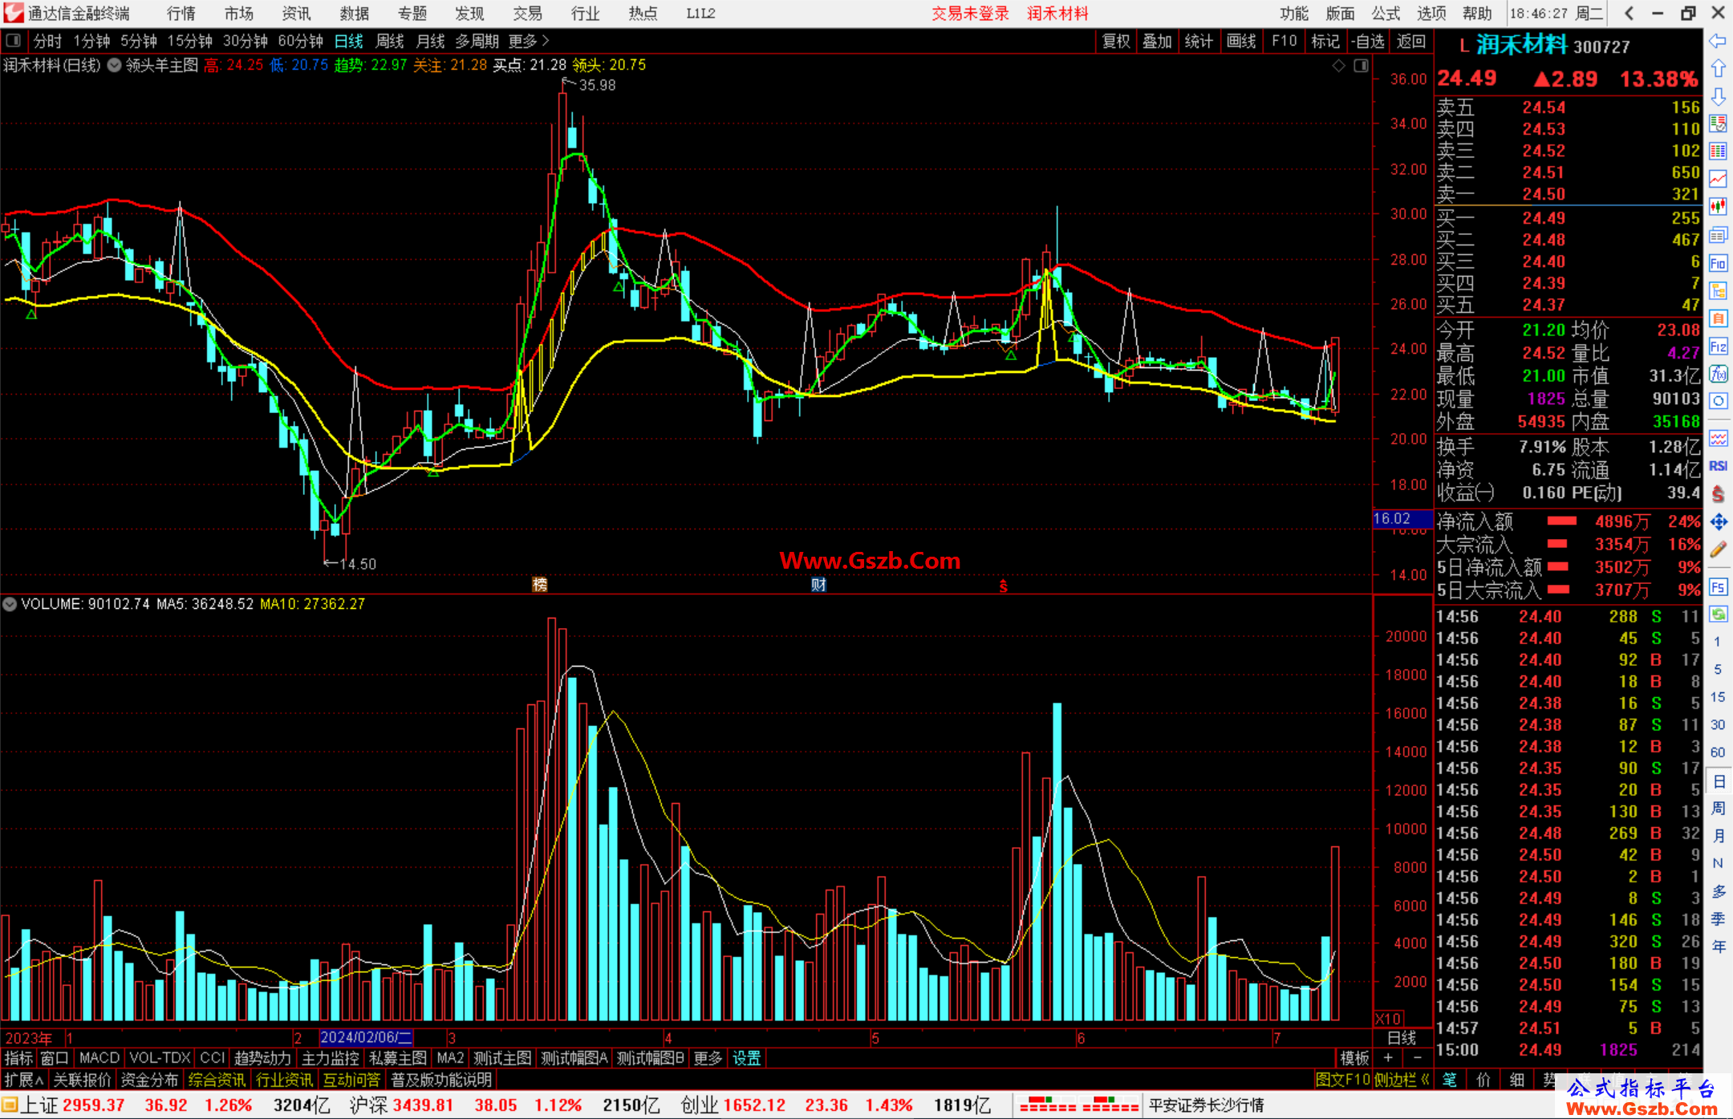Click the red S dollar sidebar icon

coord(1718,494)
